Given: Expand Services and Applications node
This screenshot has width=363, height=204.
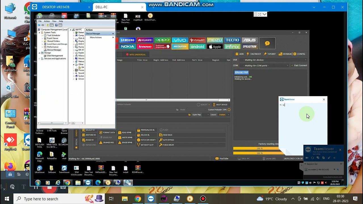Looking at the screenshot, I should tap(39, 59).
